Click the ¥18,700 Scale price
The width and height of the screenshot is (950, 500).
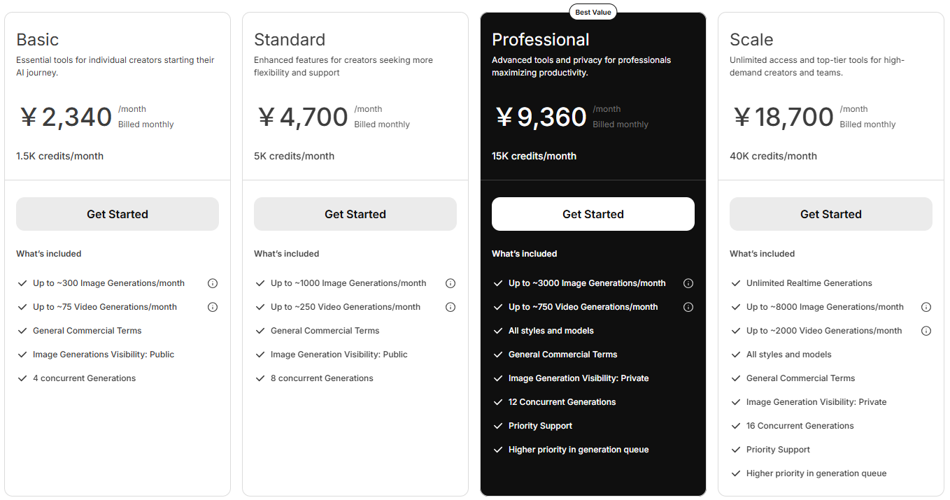784,117
